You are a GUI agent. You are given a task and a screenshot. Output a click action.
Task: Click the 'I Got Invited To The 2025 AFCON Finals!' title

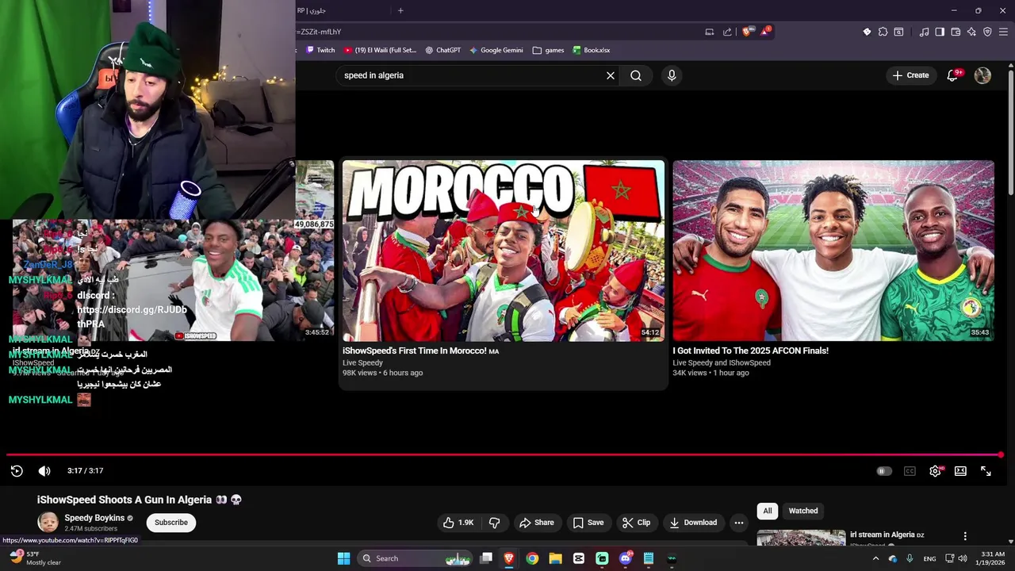pos(750,351)
